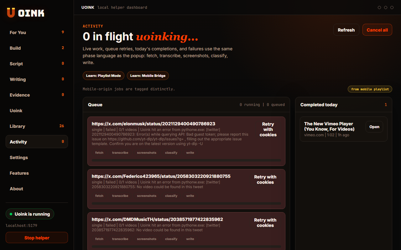Click the elonmusk status URL title
Screen dimensions: 401x250
pos(154,124)
